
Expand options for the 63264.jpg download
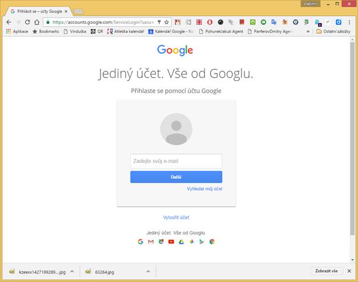click(x=148, y=272)
